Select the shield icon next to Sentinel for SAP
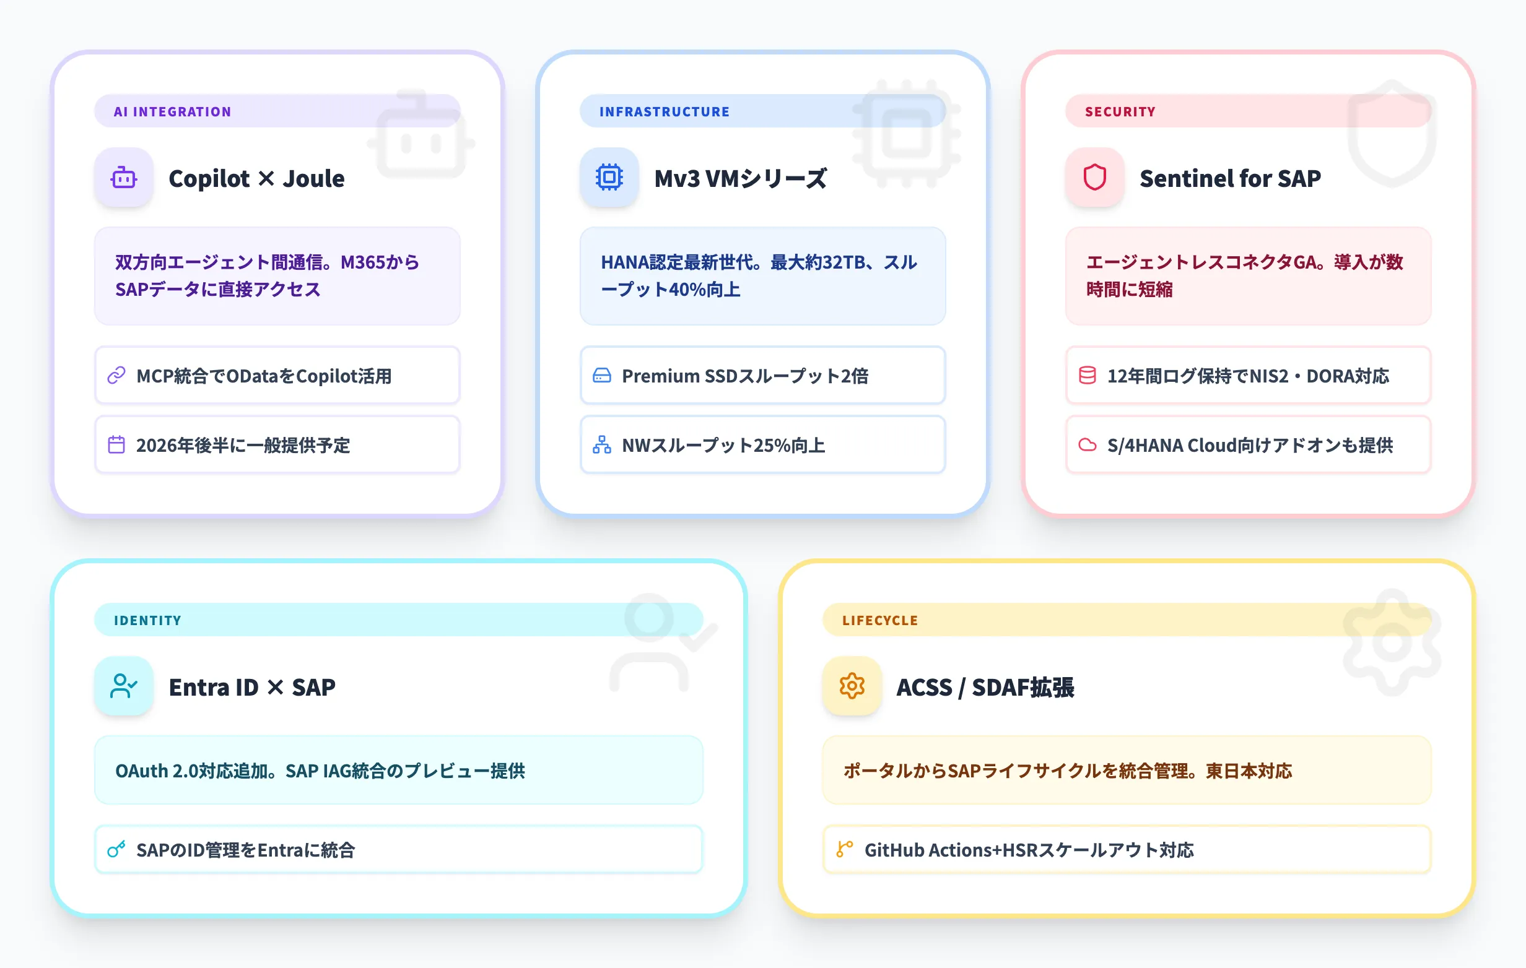 coord(1094,178)
